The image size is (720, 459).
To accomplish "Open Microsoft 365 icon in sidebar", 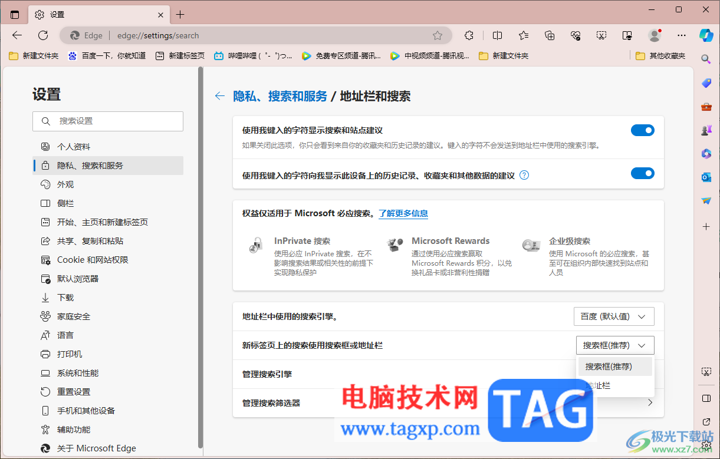I will 706,154.
